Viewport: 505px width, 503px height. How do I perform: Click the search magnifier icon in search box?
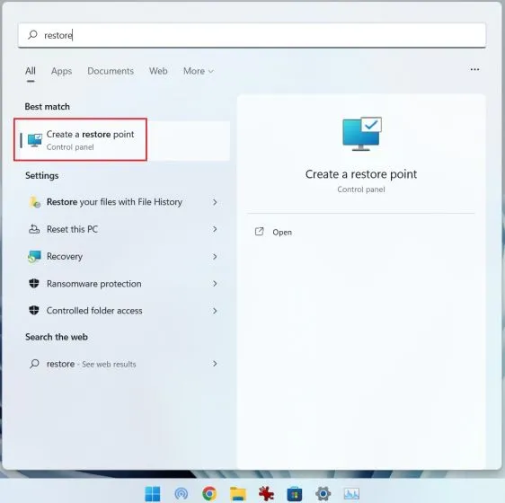click(x=32, y=34)
